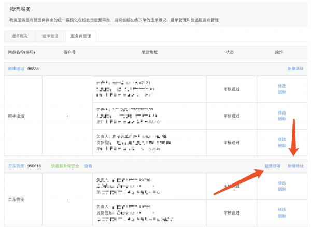
Task: Click 修改 for the first 京东物流 address
Action: (282, 183)
